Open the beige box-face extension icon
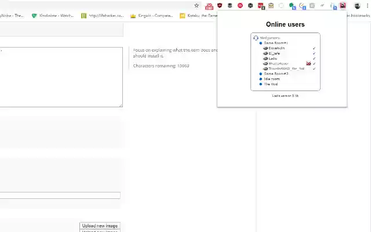This screenshot has width=371, height=232. tap(271, 5)
